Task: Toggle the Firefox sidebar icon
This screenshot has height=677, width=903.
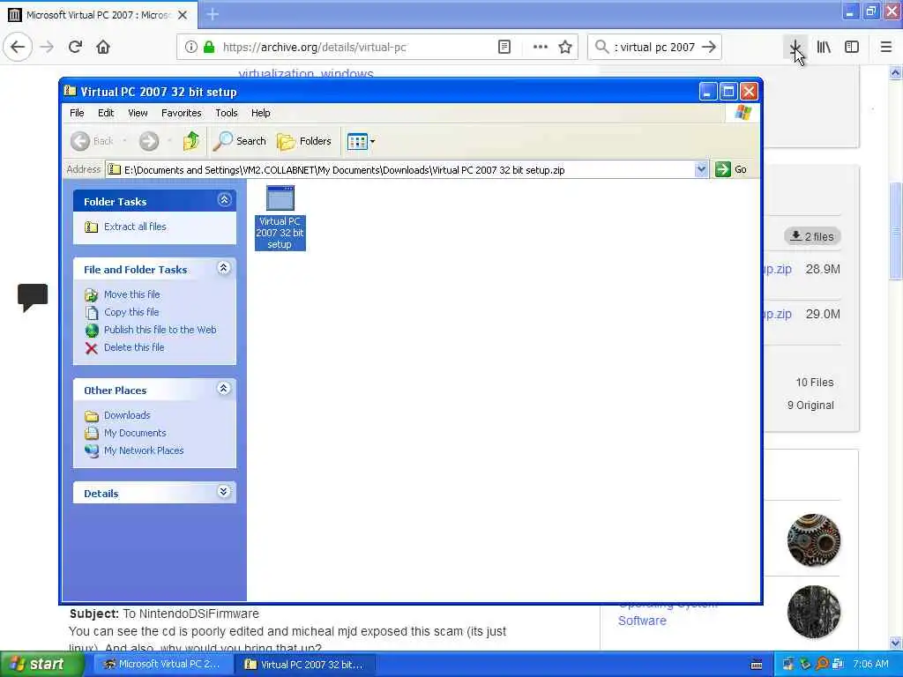Action: coord(852,47)
